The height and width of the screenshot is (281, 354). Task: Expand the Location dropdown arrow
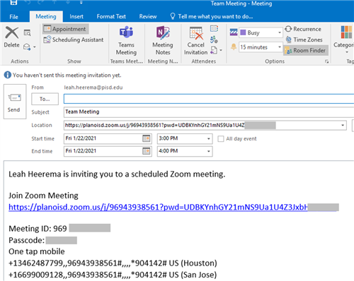pyautogui.click(x=343, y=125)
